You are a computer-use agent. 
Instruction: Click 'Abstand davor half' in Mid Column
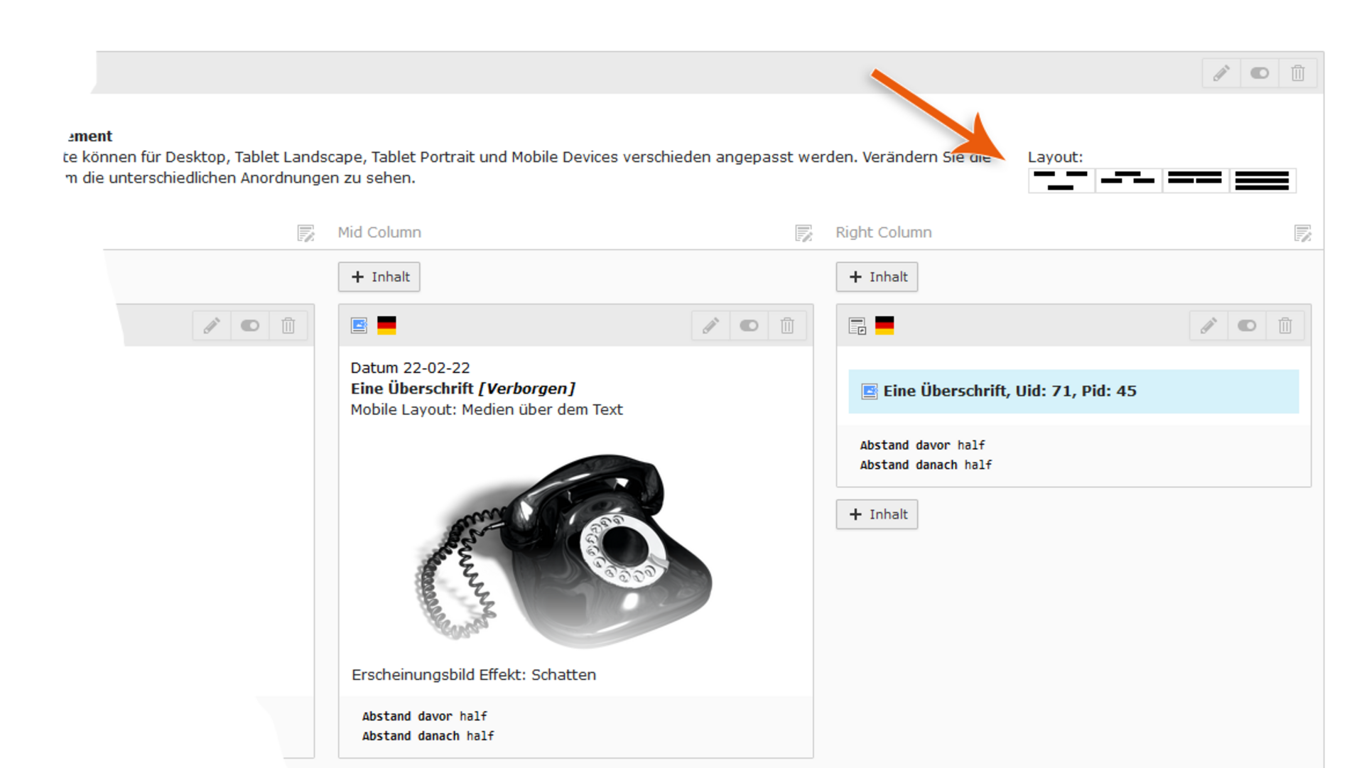tap(425, 716)
